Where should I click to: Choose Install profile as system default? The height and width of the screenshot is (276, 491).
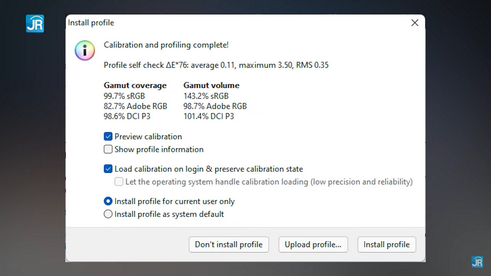[x=108, y=214]
